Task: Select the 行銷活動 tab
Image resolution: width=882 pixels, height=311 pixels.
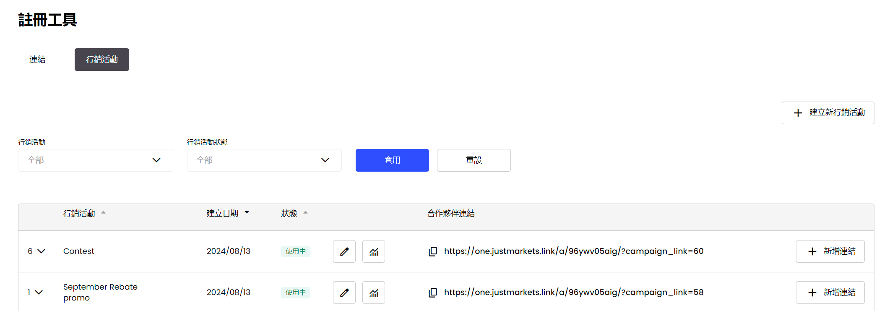Action: coord(102,60)
